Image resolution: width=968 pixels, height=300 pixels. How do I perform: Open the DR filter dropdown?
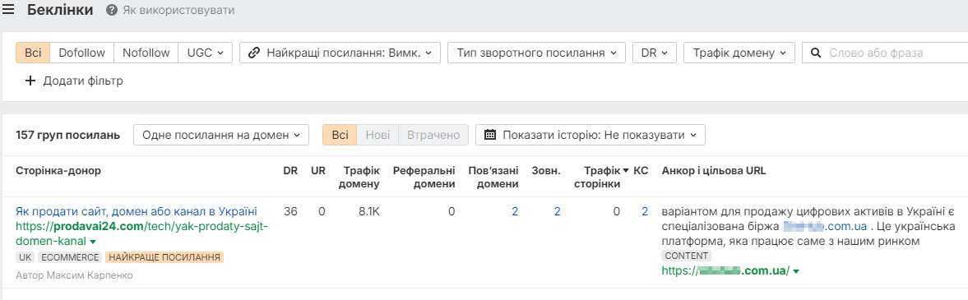point(655,53)
